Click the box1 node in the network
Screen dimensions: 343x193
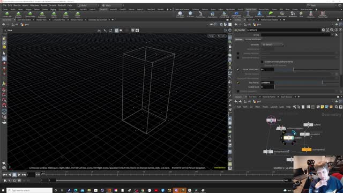coord(271,120)
